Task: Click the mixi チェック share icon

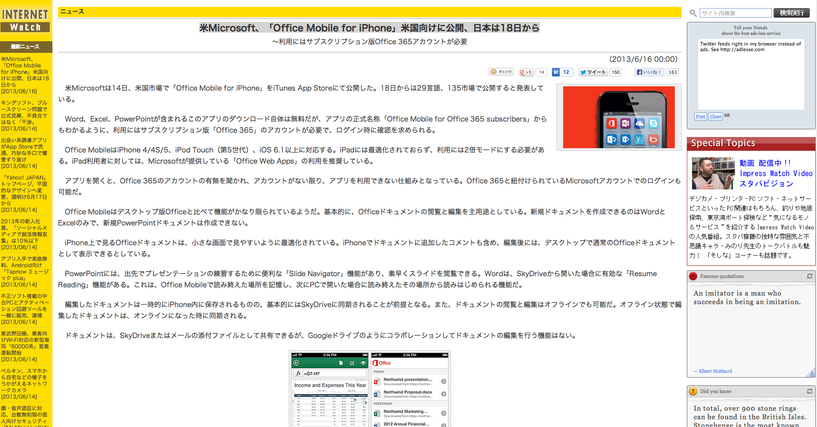Action: click(x=502, y=72)
